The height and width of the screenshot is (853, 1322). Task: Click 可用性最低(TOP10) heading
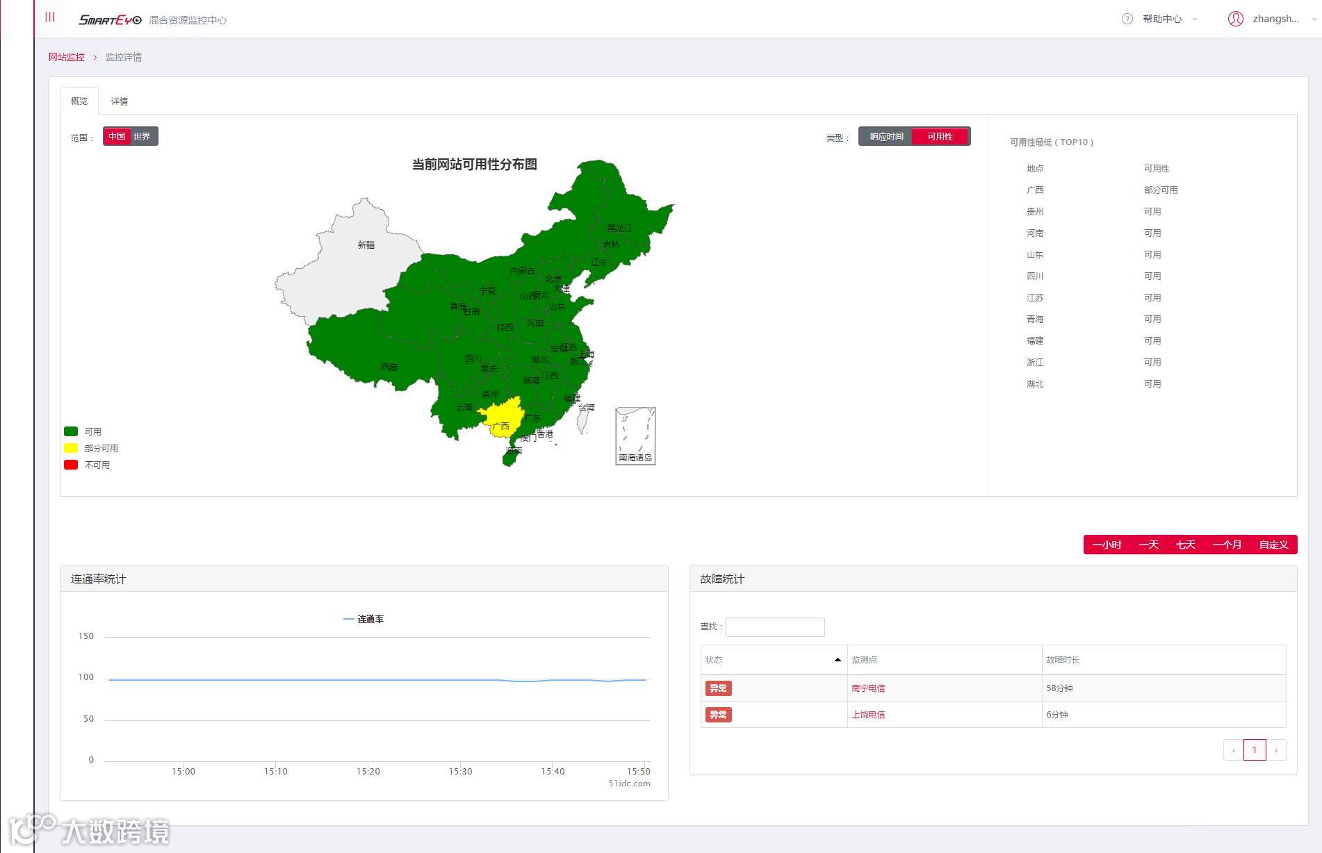[1052, 142]
